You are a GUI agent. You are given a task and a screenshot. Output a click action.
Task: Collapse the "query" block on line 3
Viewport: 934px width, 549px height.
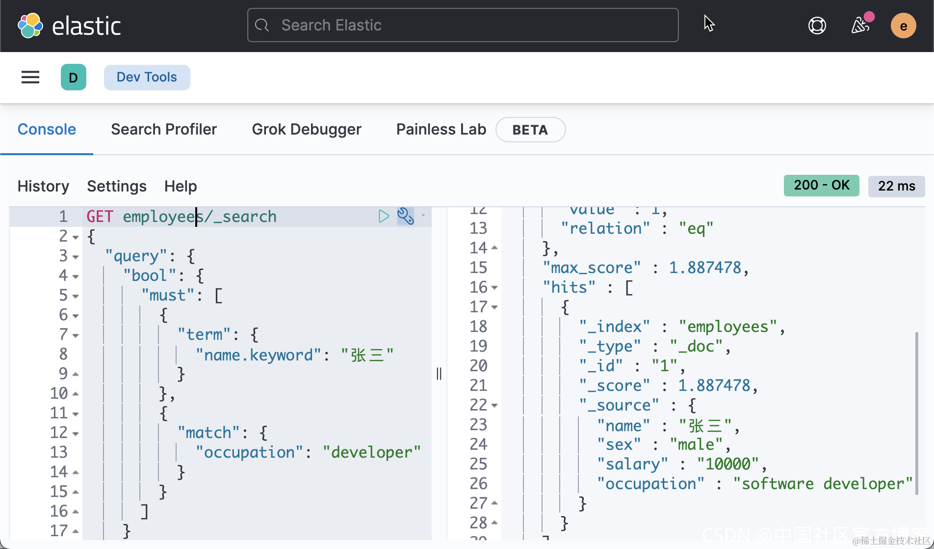point(76,257)
